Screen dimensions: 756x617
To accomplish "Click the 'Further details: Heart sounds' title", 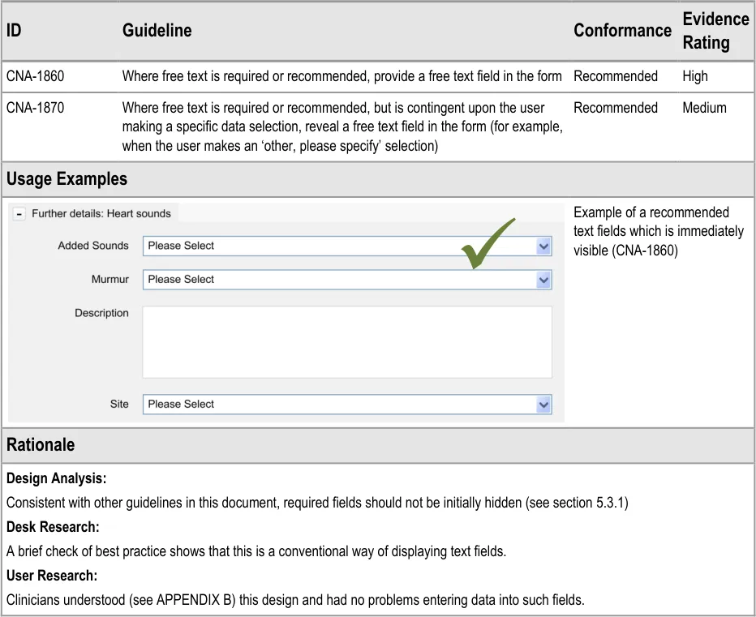I will click(x=101, y=214).
